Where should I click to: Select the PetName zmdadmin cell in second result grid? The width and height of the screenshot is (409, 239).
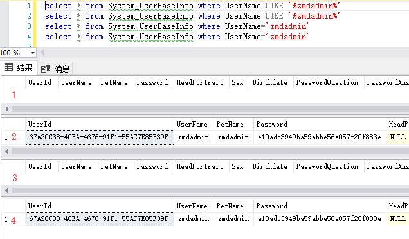point(233,137)
